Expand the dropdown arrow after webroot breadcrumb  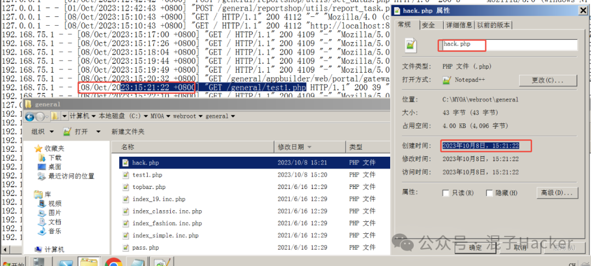coord(201,116)
